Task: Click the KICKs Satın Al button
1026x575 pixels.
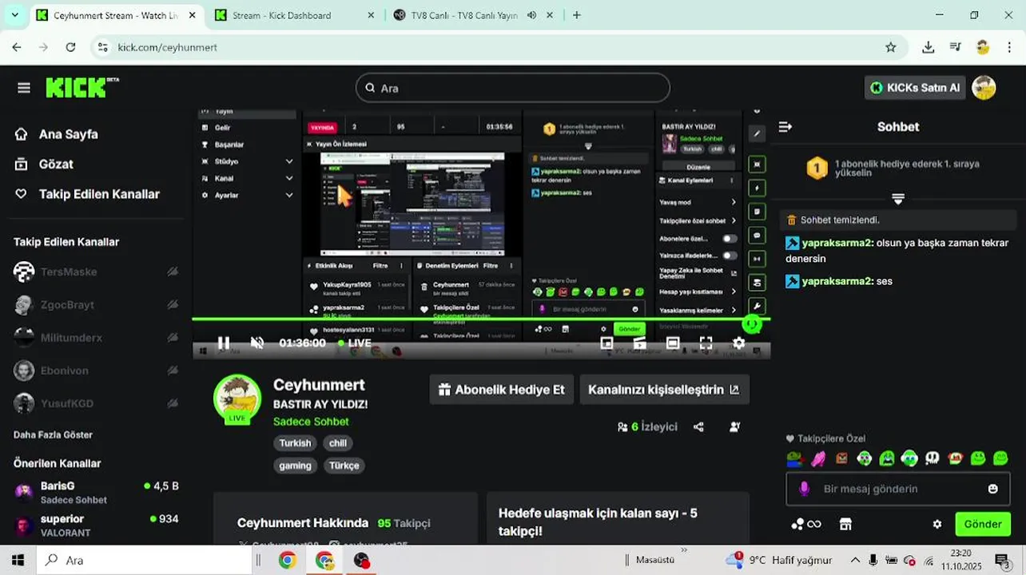Action: [x=915, y=88]
